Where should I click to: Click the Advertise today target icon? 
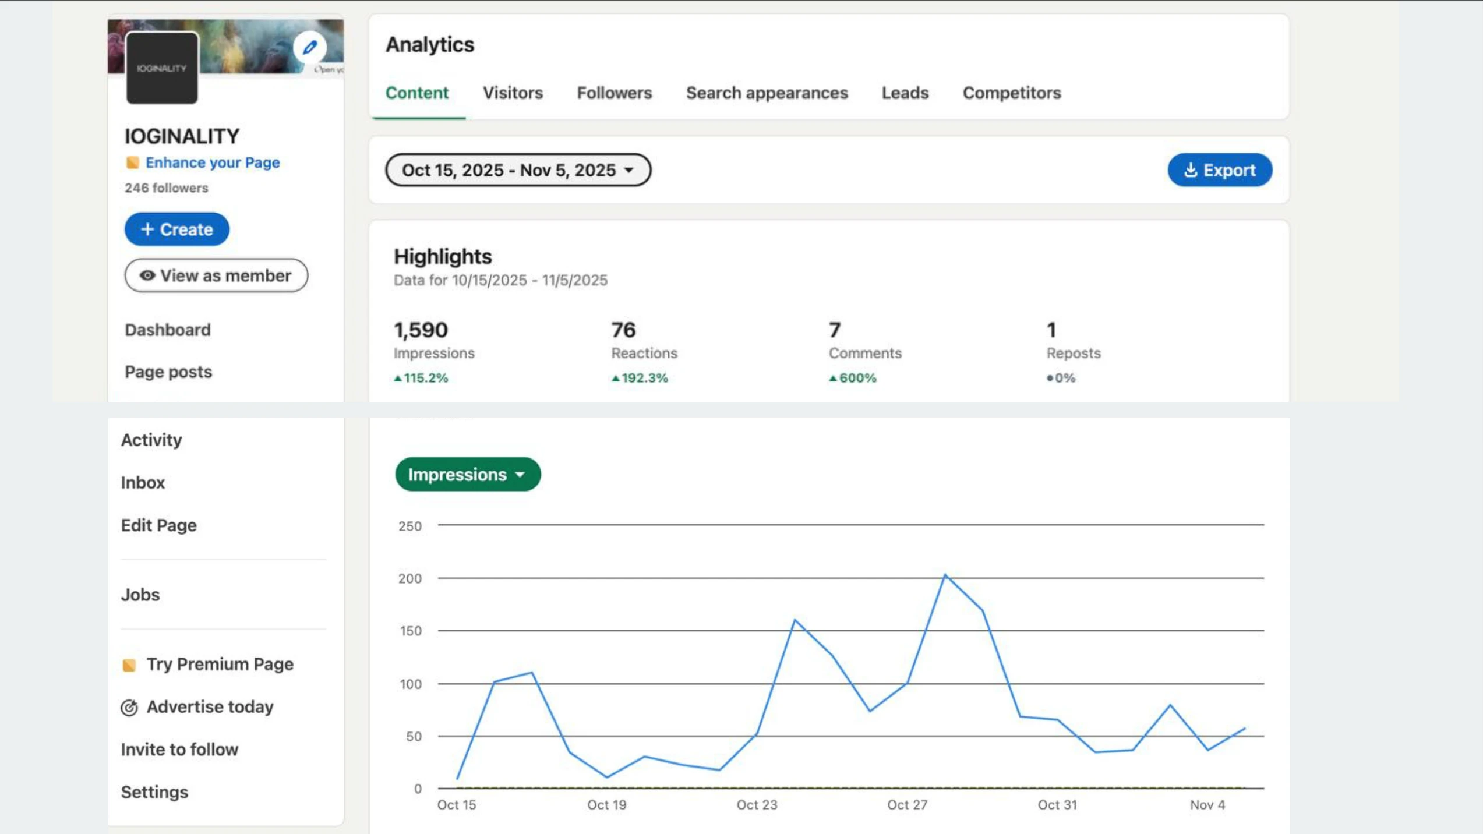pyautogui.click(x=129, y=707)
